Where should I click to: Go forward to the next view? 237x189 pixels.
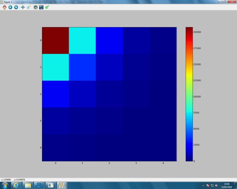pyautogui.click(x=16, y=7)
